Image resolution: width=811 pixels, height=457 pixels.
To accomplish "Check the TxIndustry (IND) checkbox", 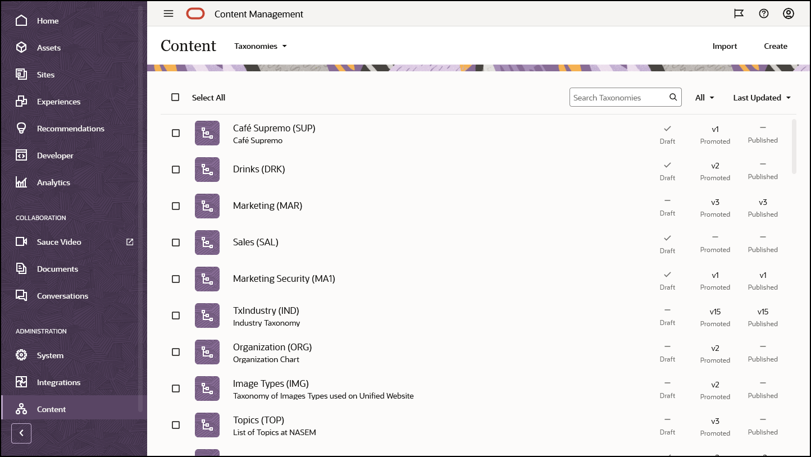I will tap(176, 316).
